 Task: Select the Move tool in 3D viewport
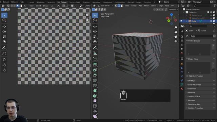(x=95, y=26)
